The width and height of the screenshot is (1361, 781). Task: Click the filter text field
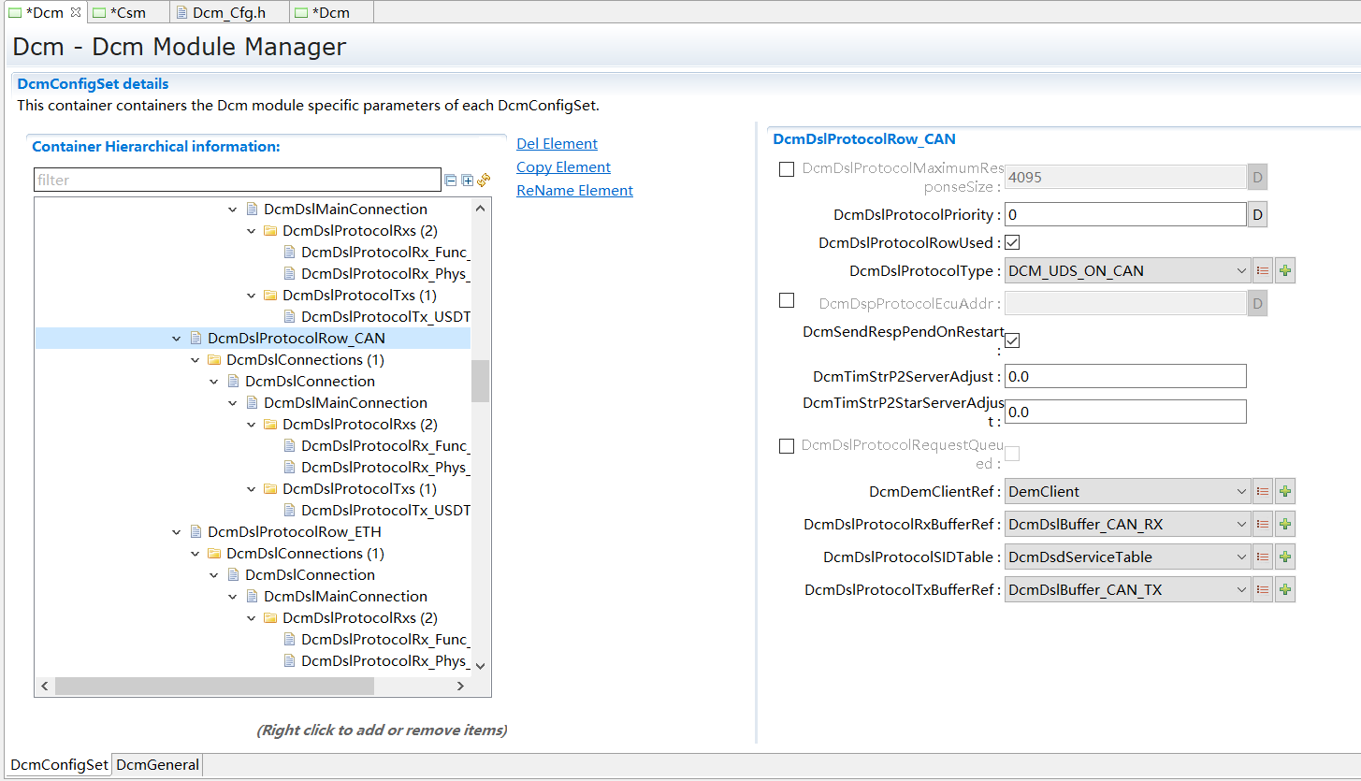pyautogui.click(x=237, y=180)
